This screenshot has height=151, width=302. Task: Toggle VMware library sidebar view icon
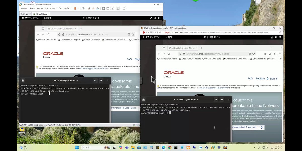coord(103,8)
